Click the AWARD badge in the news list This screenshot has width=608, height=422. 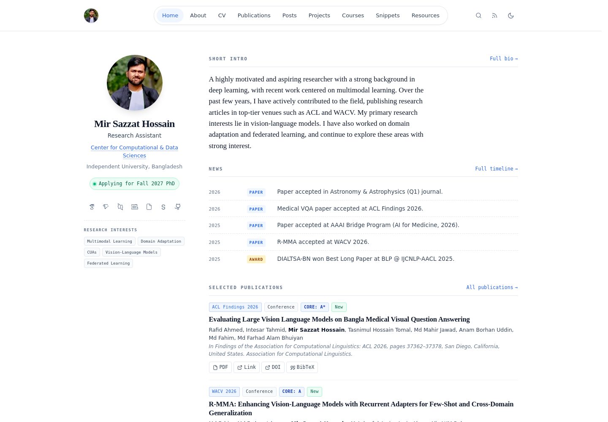[x=256, y=259]
